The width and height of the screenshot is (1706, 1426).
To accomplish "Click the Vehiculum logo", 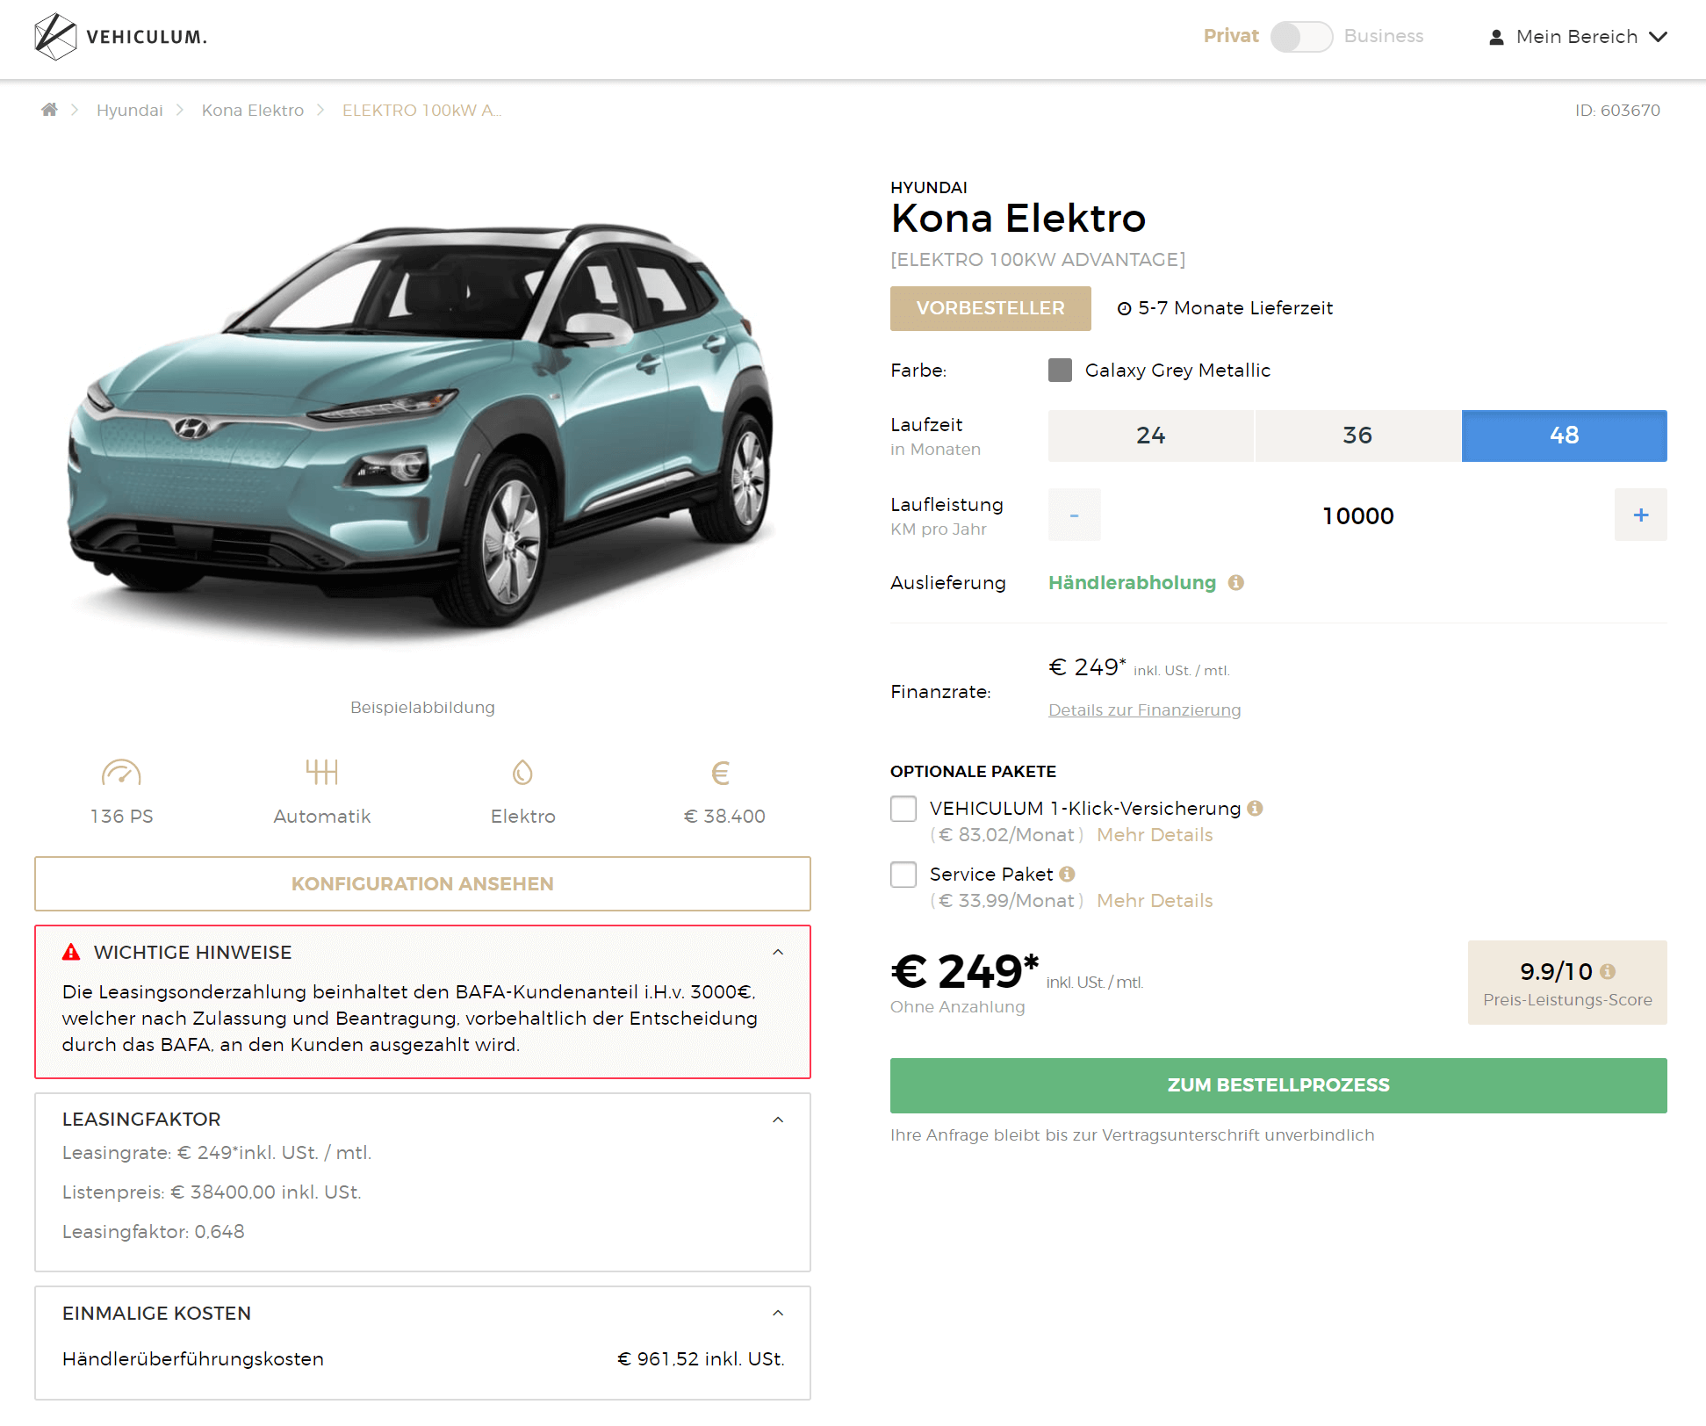I will [x=120, y=37].
